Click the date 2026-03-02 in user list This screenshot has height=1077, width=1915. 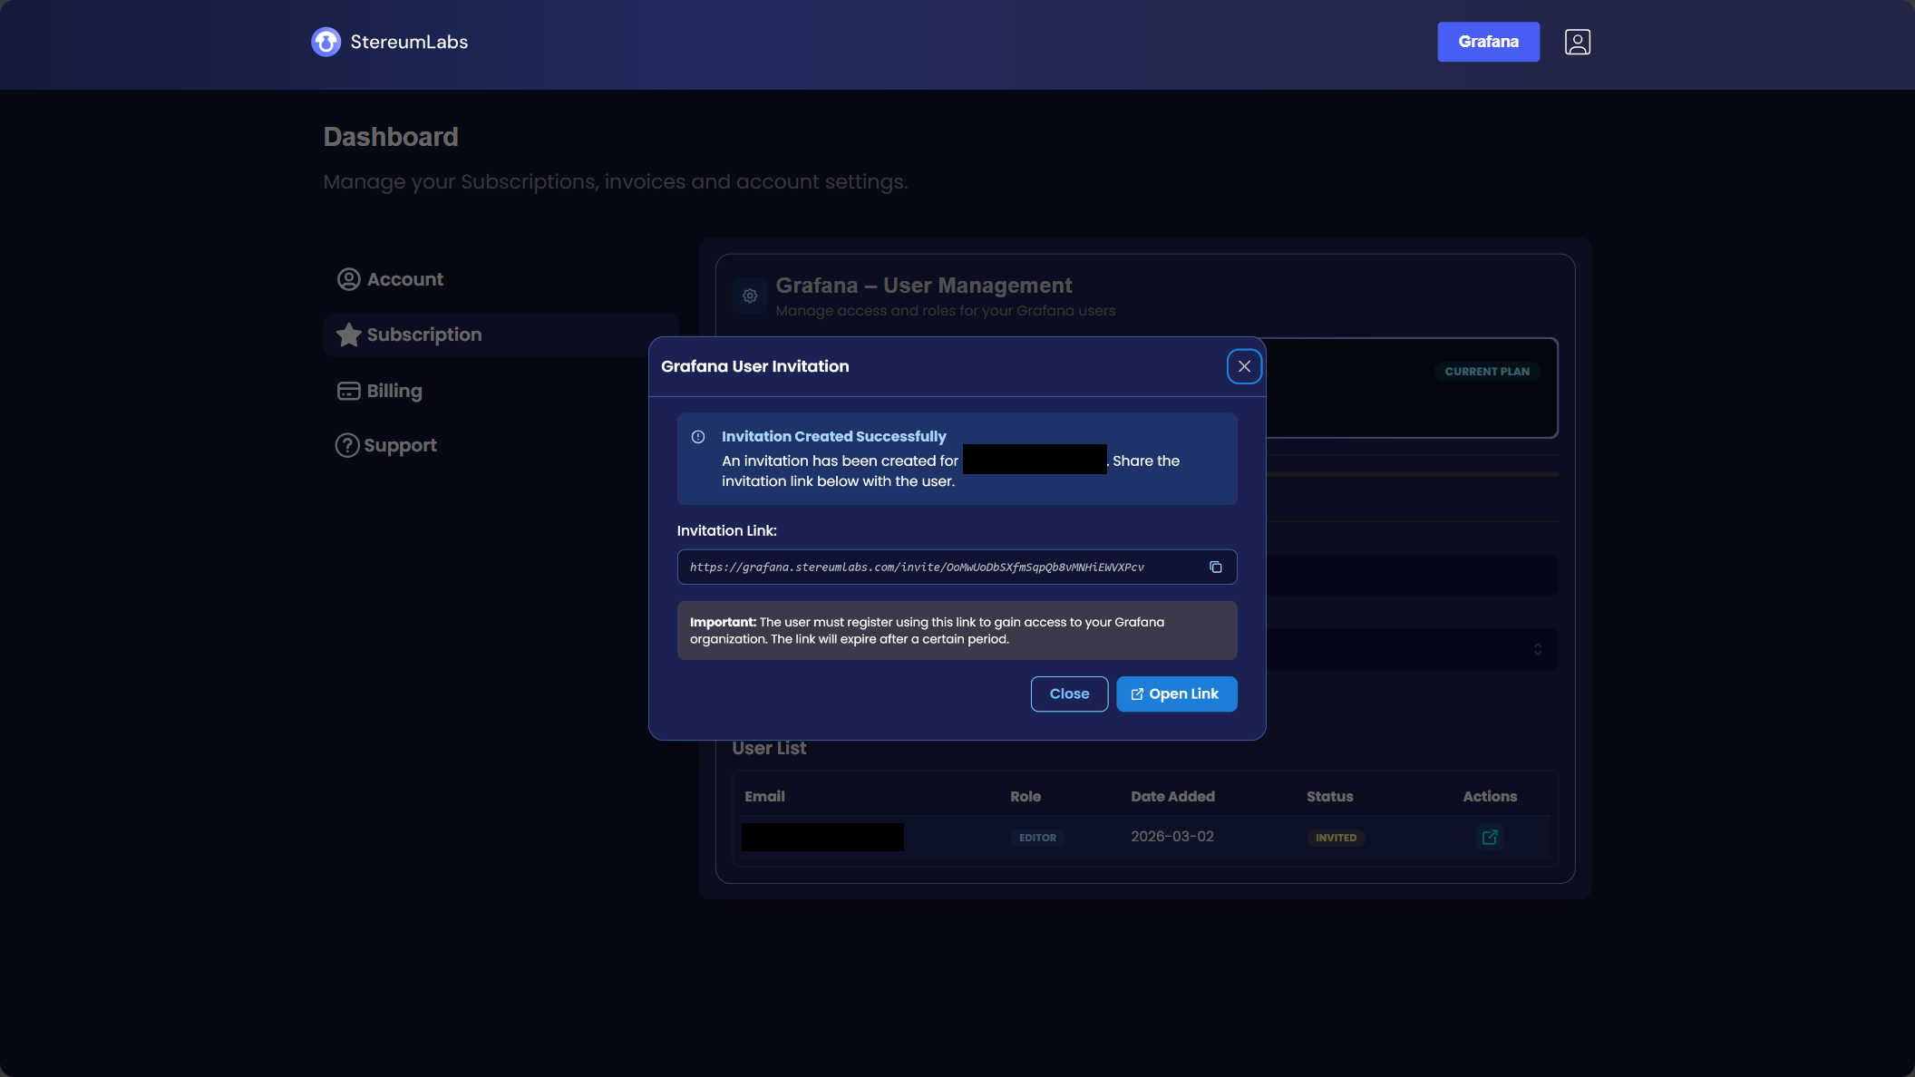pyautogui.click(x=1171, y=837)
